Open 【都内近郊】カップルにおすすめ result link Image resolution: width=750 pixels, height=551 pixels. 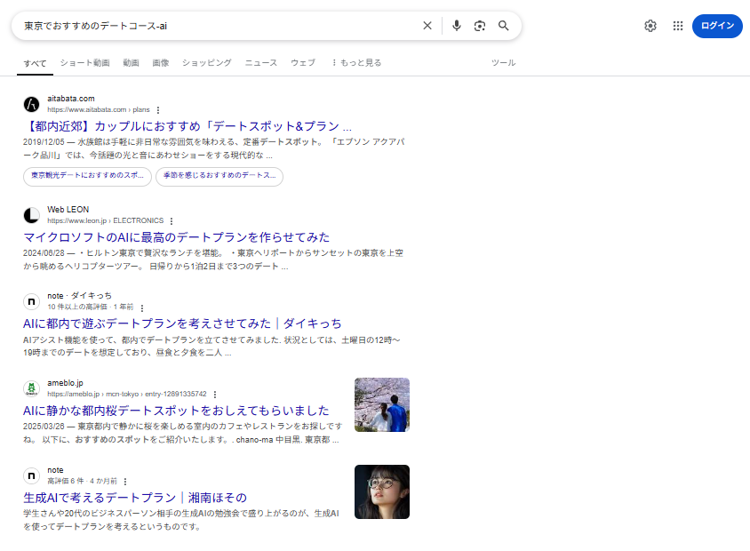[x=187, y=126]
